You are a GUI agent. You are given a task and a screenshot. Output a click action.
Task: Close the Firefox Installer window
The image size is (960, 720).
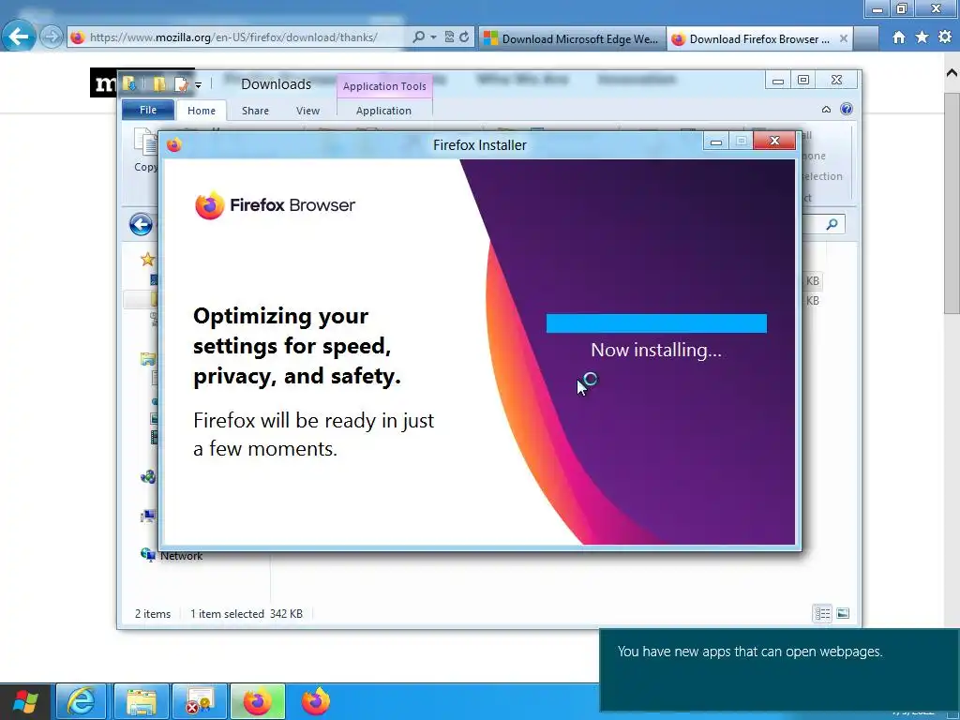click(x=773, y=141)
